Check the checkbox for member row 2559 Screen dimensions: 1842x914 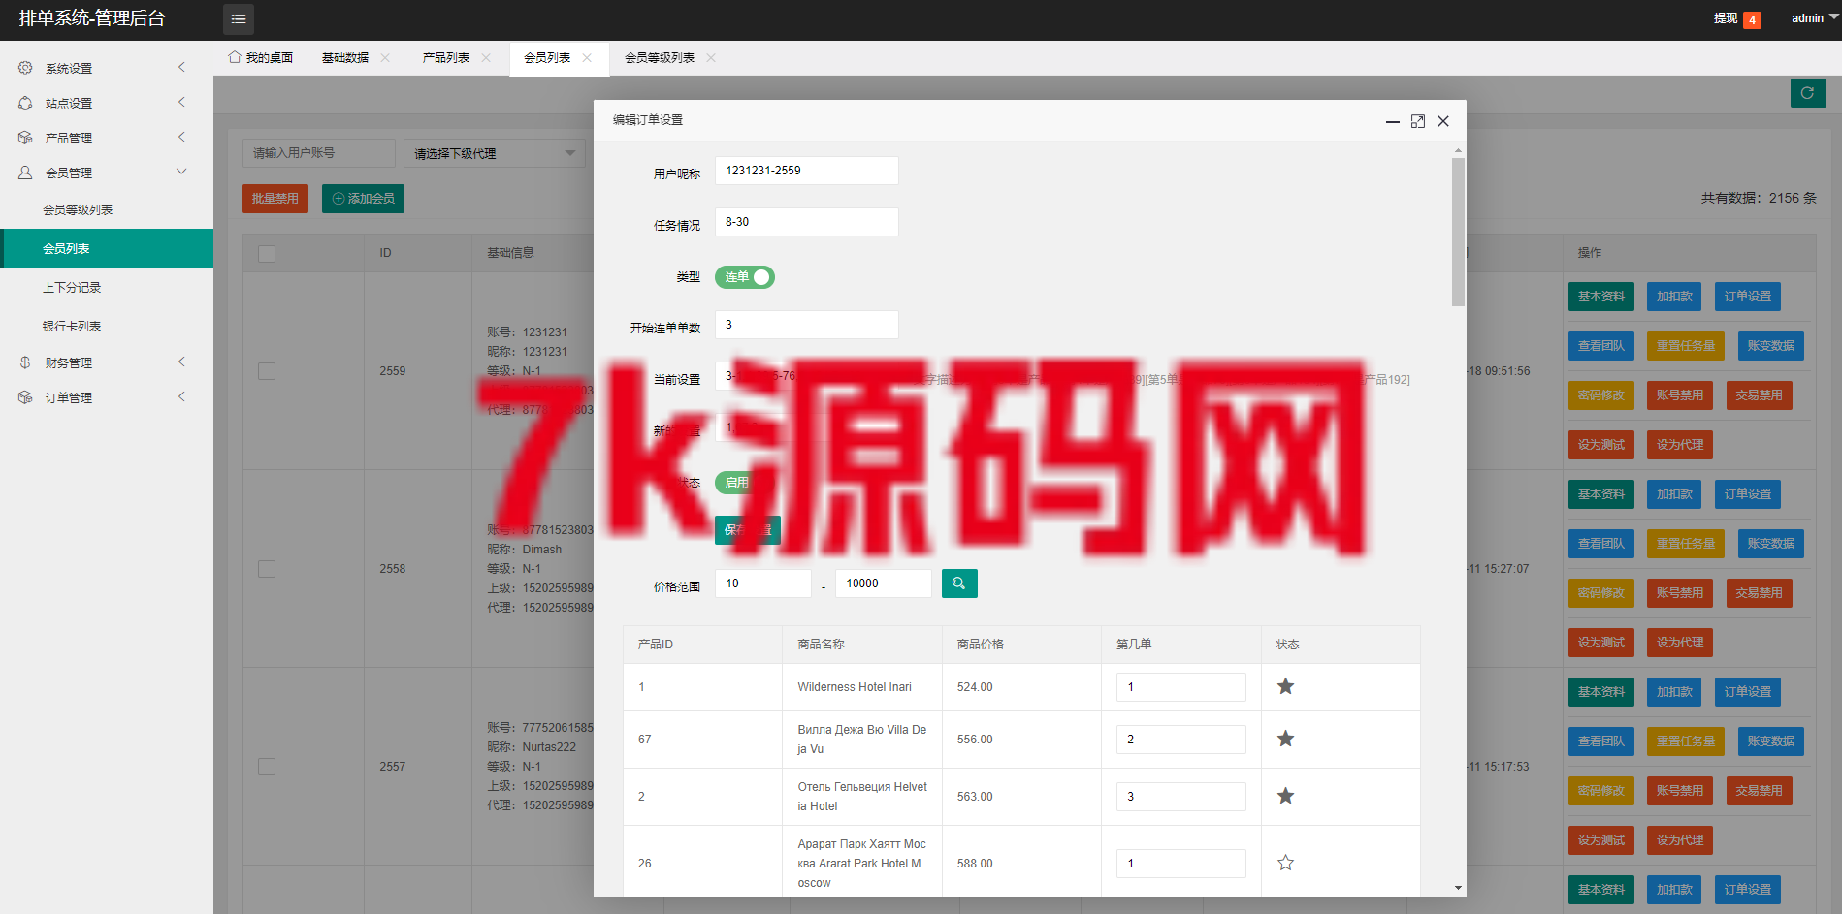267,371
